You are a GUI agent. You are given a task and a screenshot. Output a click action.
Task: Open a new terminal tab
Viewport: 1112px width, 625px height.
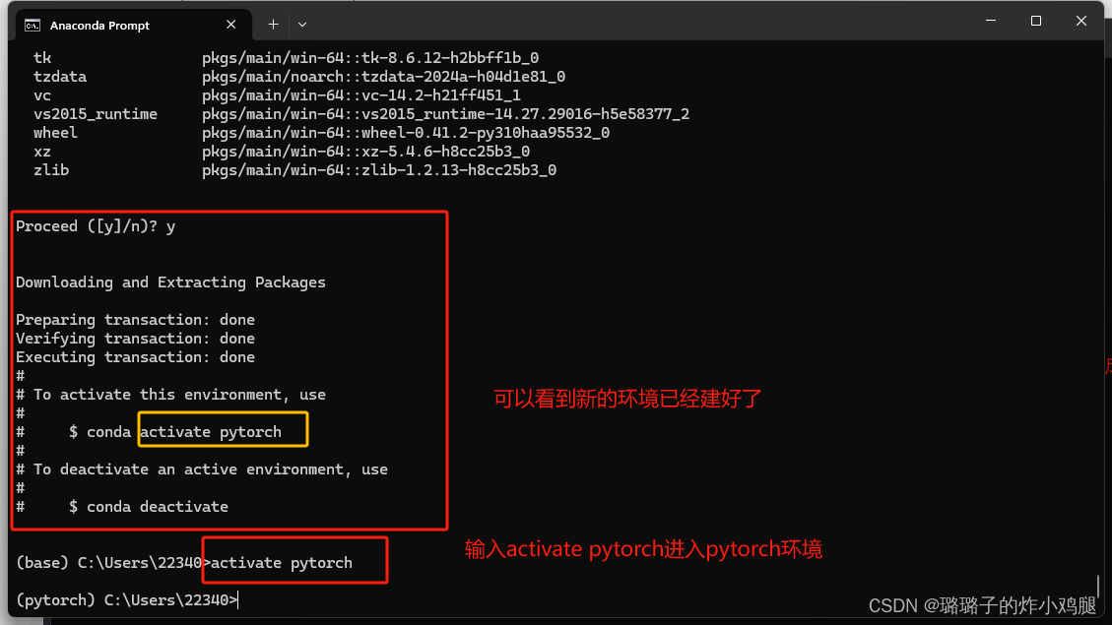[x=273, y=25]
